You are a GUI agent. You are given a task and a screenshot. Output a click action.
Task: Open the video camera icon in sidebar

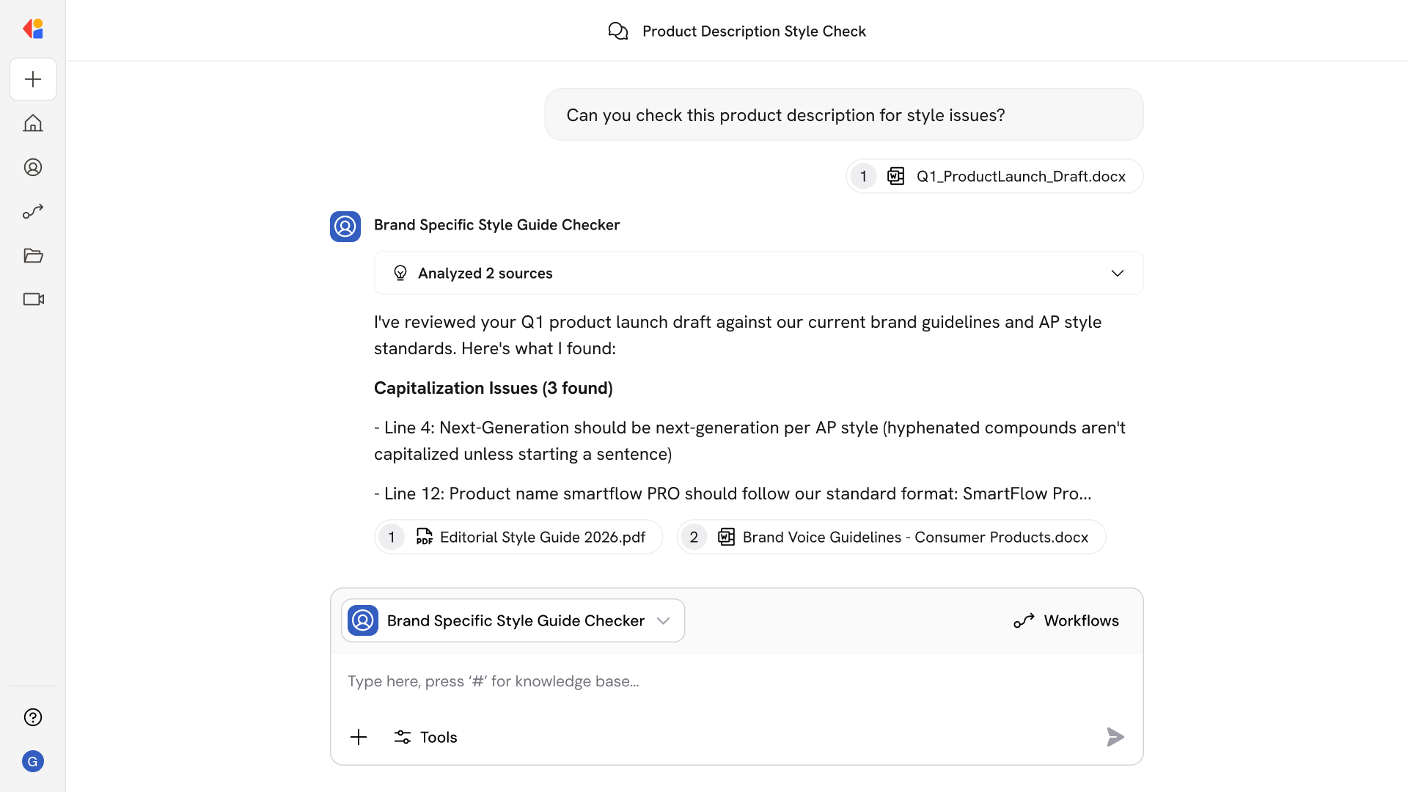[33, 299]
